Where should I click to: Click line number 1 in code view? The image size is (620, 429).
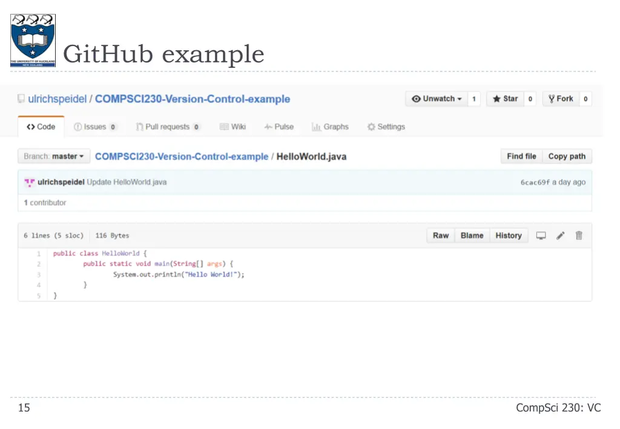pos(39,254)
